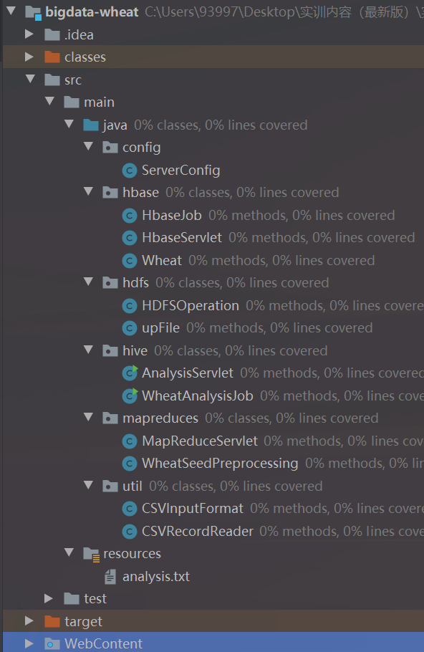424x652 pixels.
Task: Select the WheatAnalysisJob class label
Action: [198, 395]
